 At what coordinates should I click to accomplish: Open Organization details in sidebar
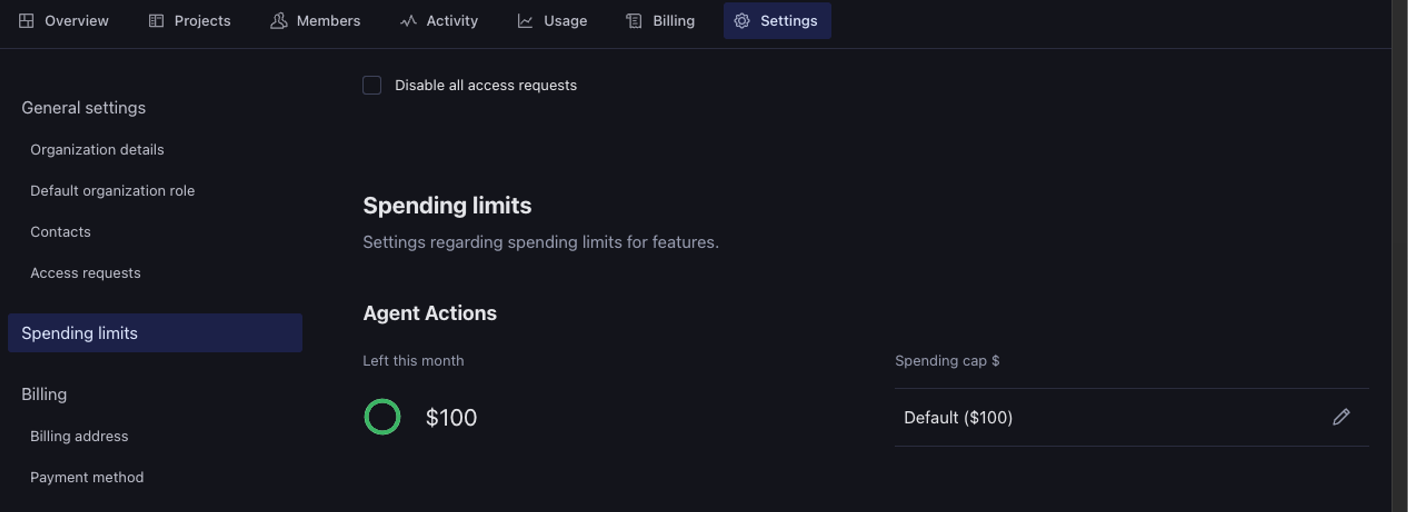point(97,150)
